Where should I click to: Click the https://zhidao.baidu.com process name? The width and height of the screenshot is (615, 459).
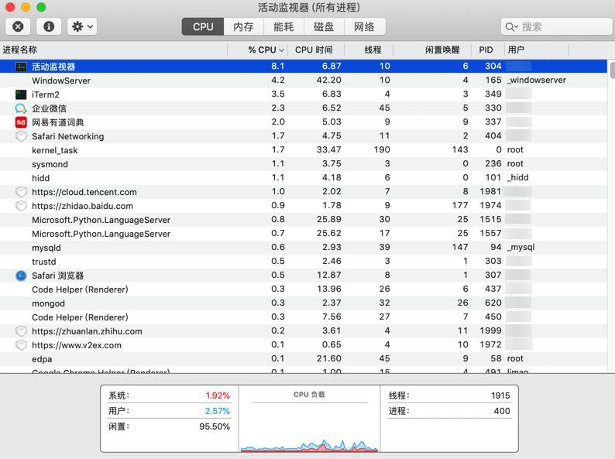[82, 206]
